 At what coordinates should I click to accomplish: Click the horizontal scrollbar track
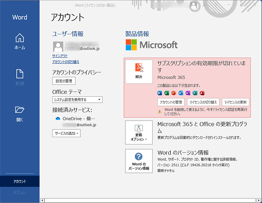tap(150, 200)
